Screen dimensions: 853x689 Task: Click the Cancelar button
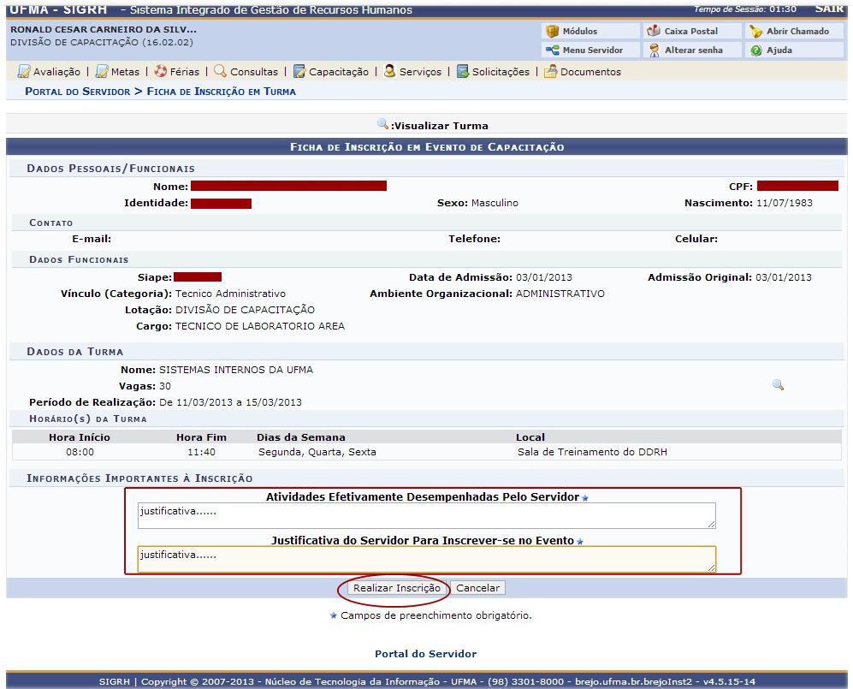(477, 588)
